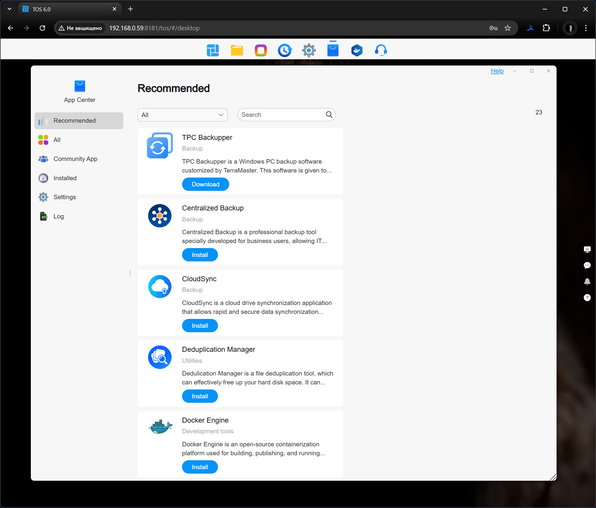
Task: Click the Deduplication Manager app icon
Action: click(160, 357)
